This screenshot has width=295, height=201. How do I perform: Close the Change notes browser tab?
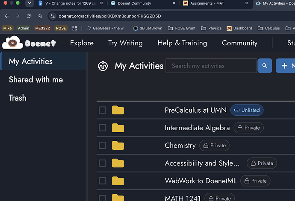pyautogui.click(x=101, y=3)
